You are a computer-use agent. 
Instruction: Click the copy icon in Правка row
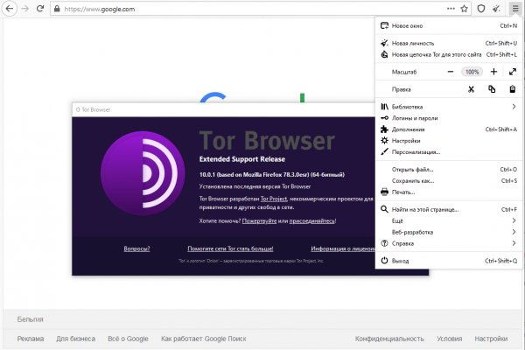(x=492, y=89)
